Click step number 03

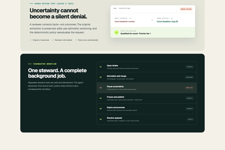pos(101,88)
